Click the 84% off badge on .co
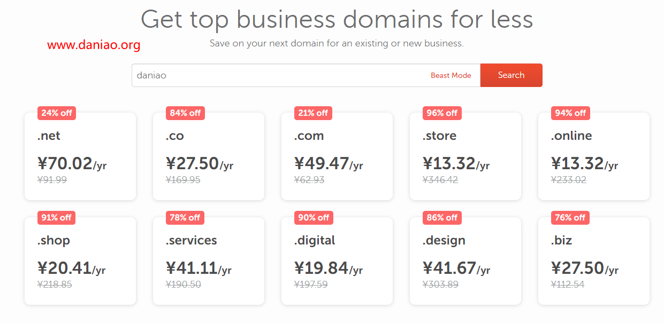This screenshot has height=324, width=664. coord(185,113)
